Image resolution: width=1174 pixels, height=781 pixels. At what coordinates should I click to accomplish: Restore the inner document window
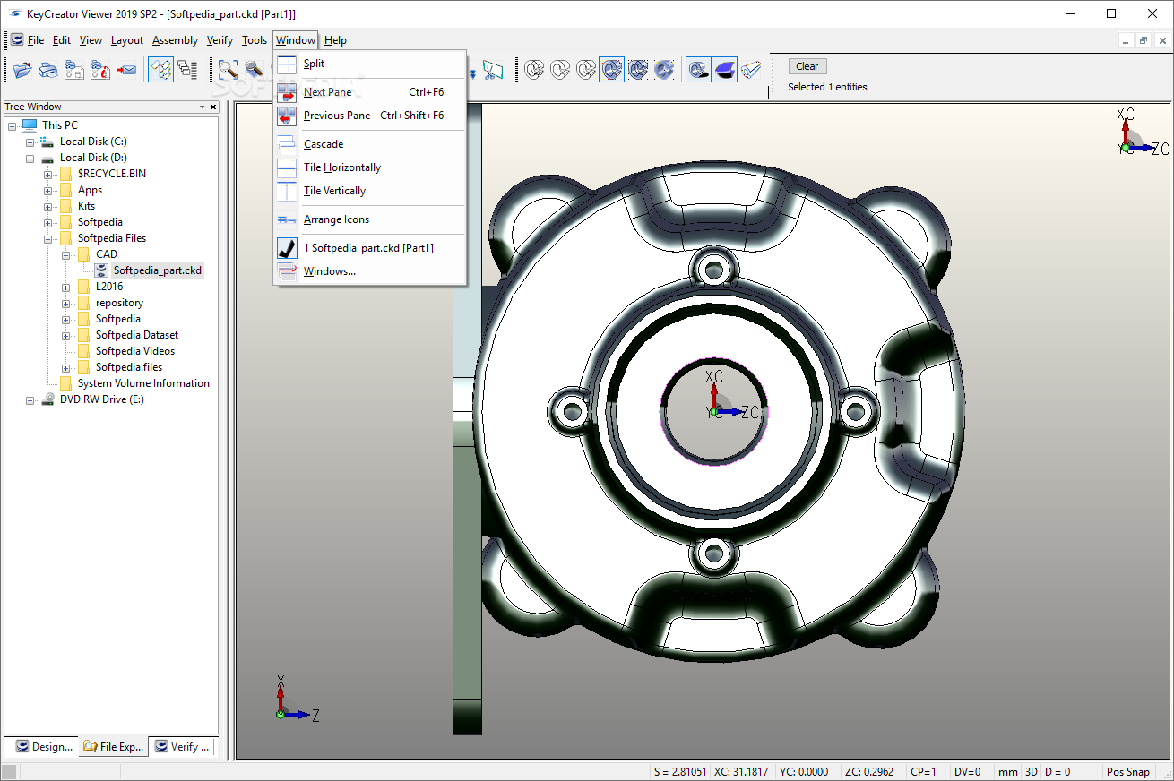(x=1144, y=40)
